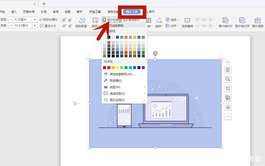Click the more options ellipsis beside image
Image resolution: width=265 pixels, height=166 pixels.
point(228,116)
